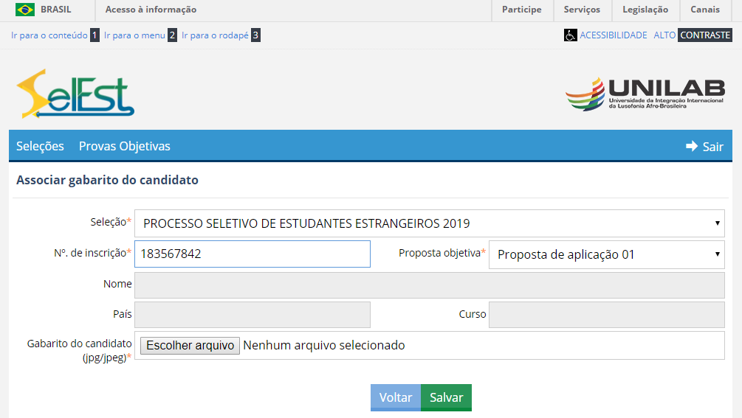
Task: Click the Salvar button
Action: tap(446, 397)
